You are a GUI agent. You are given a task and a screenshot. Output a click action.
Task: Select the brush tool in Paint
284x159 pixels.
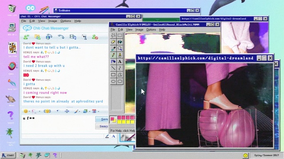point(120,55)
